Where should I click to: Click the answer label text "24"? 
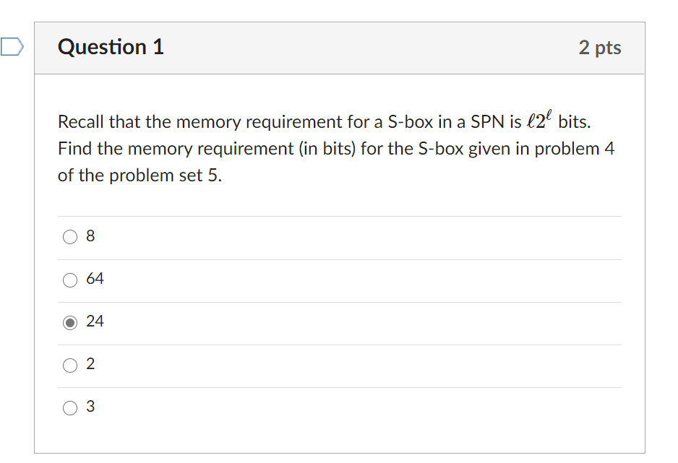pos(95,321)
